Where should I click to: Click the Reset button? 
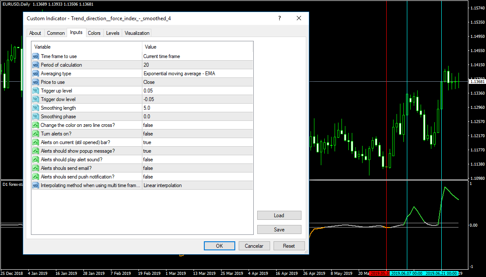tap(289, 246)
